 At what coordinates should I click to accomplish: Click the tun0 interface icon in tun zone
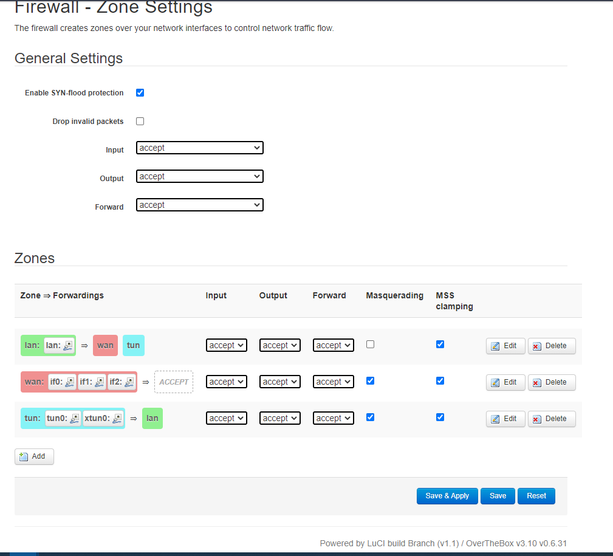[74, 419]
